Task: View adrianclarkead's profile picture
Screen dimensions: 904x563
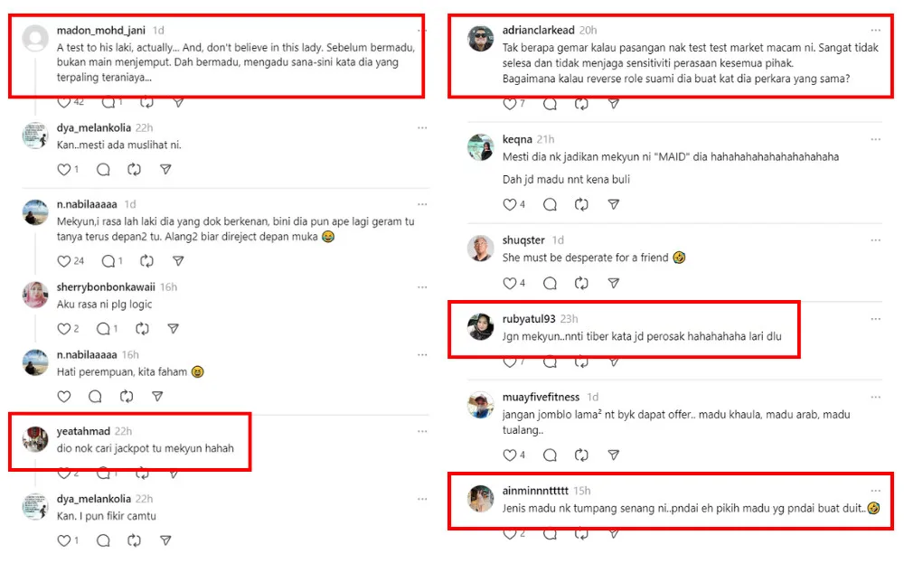Action: click(x=480, y=39)
